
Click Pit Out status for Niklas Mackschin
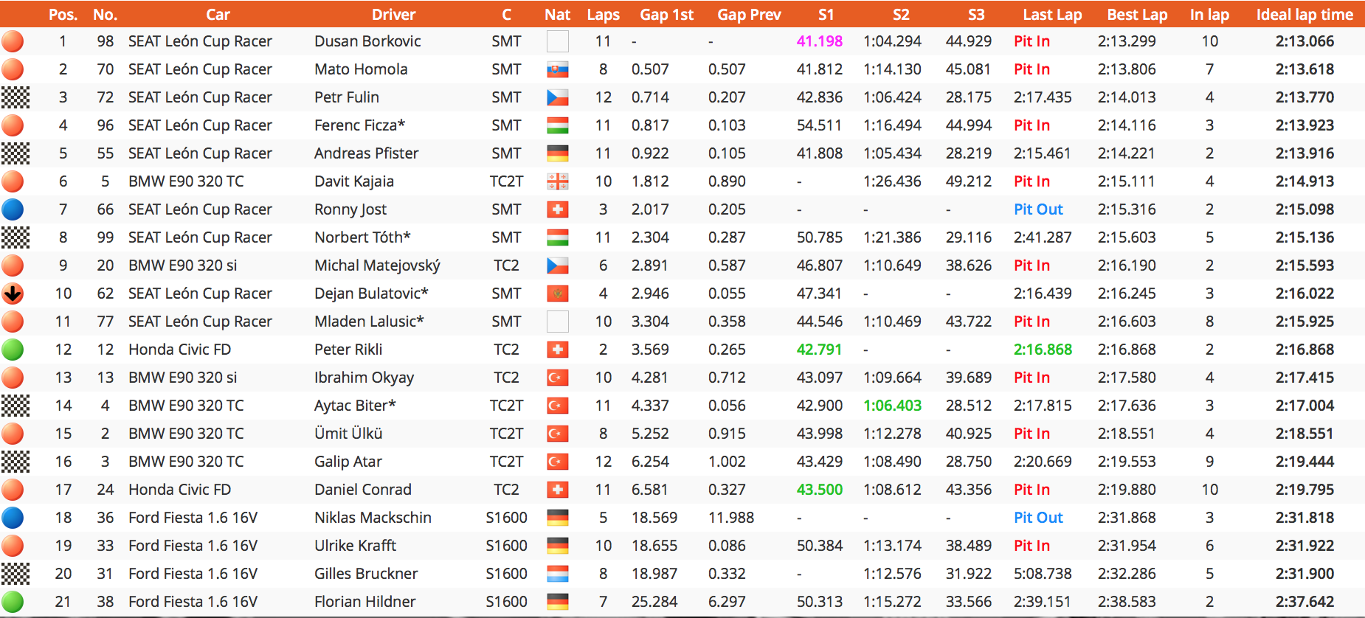pos(1038,518)
